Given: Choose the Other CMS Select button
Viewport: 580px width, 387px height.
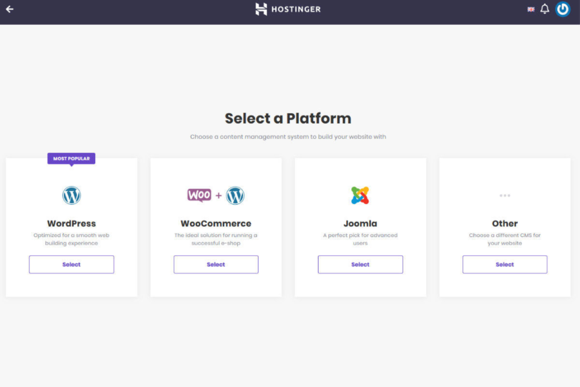Looking at the screenshot, I should [505, 265].
